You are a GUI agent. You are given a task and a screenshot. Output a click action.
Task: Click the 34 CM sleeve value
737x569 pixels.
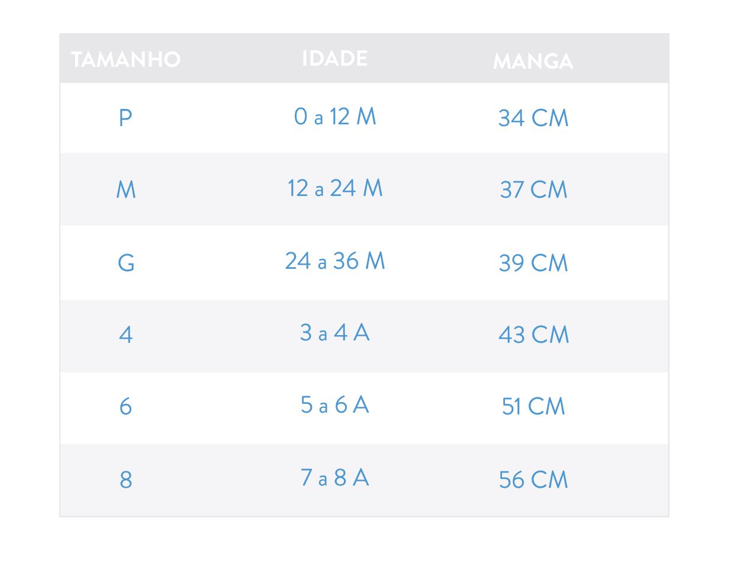click(x=533, y=118)
